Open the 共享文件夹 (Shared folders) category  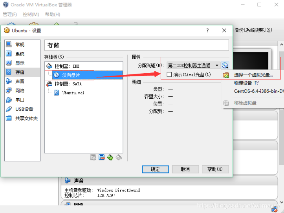pos(22,118)
